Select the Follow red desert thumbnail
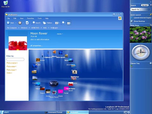The height and width of the screenshot is (114, 152). click(x=42, y=88)
